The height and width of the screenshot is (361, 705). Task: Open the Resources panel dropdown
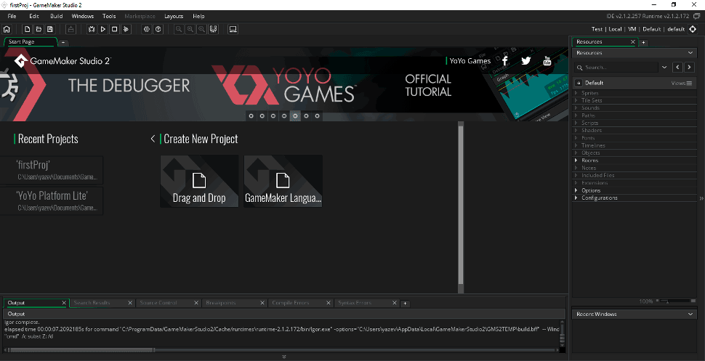[690, 53]
